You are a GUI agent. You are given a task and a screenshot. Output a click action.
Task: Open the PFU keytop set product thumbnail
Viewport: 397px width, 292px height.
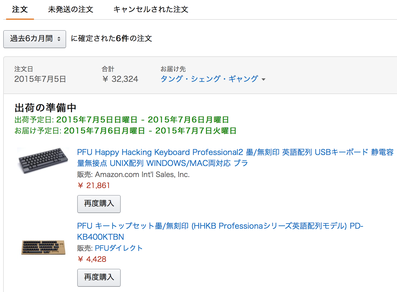(x=43, y=247)
